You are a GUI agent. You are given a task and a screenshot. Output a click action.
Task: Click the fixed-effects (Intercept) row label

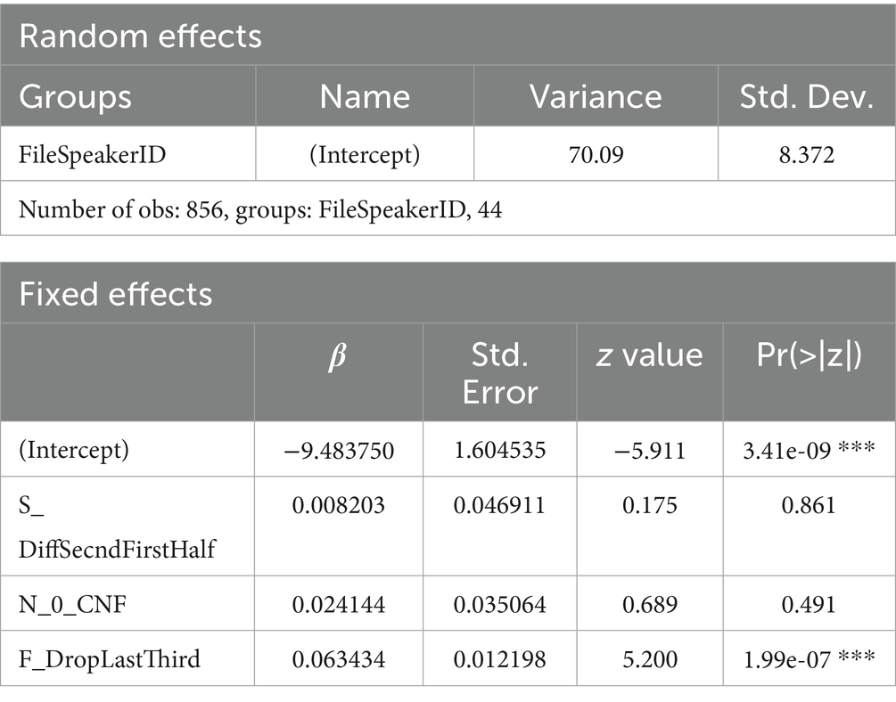point(74,450)
